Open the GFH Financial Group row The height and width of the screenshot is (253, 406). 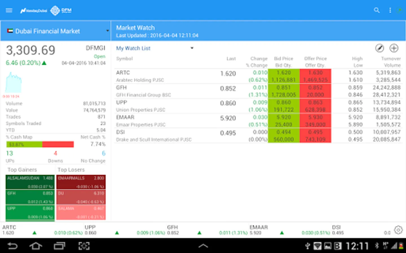[258, 91]
